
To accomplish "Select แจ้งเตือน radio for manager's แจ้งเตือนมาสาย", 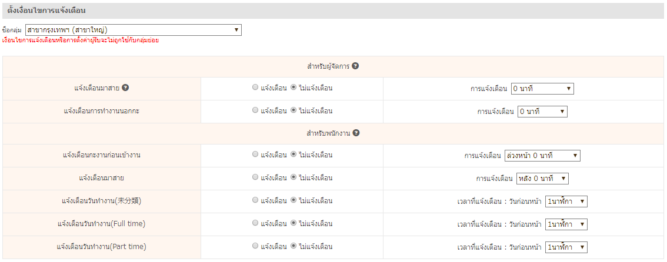I will 255,88.
